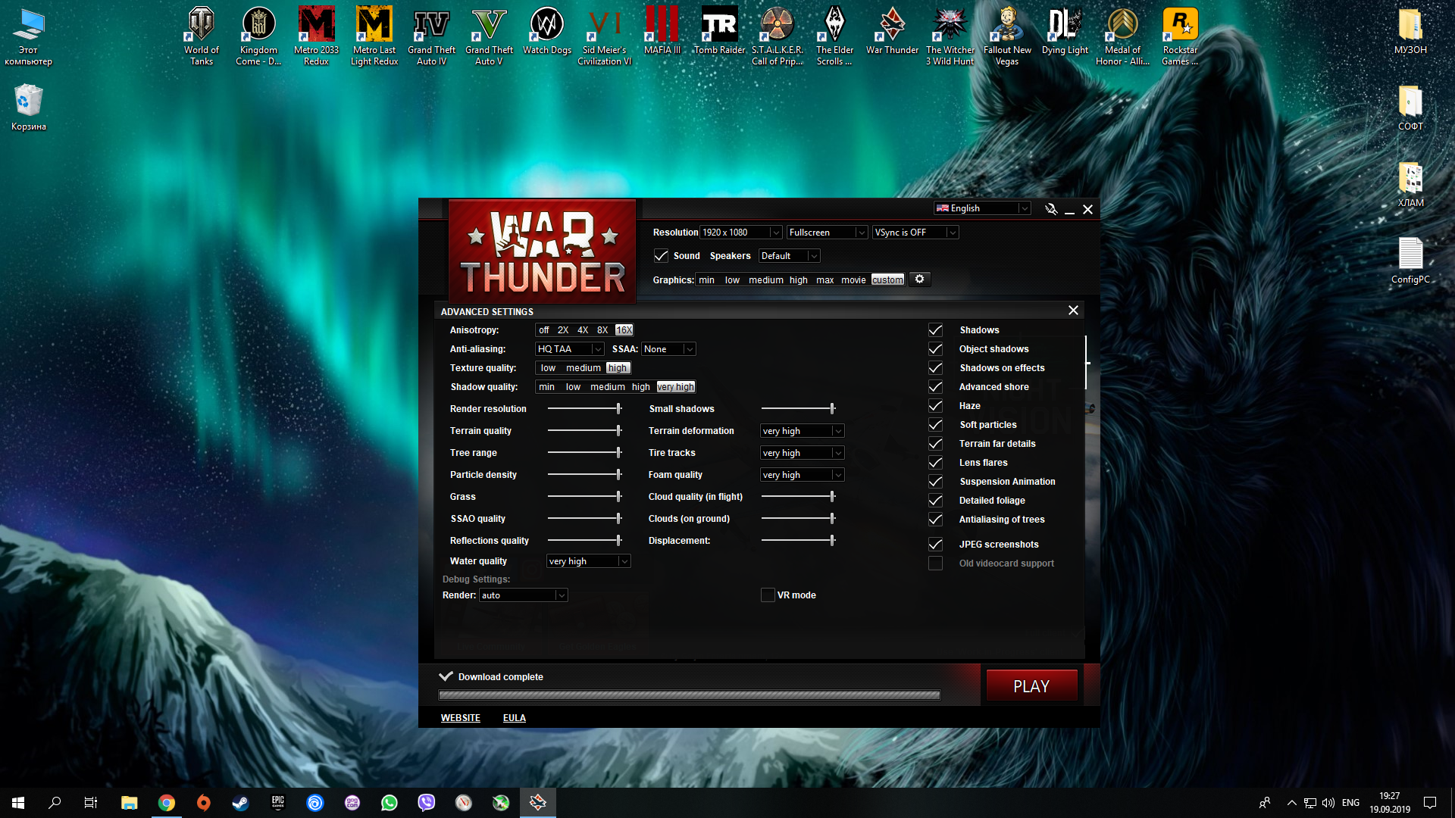Toggle Shadows on effects checkbox
Screen dimensions: 1455x818
[935, 368]
